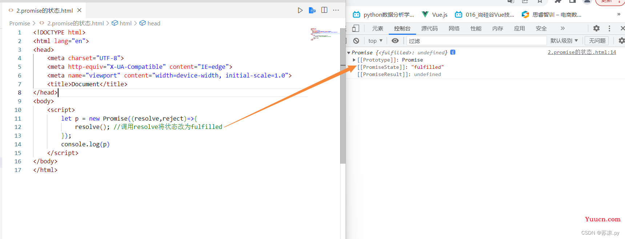Image resolution: width=625 pixels, height=239 pixels.
Task: Click share page icon in Chrome
Action: coord(525,1)
